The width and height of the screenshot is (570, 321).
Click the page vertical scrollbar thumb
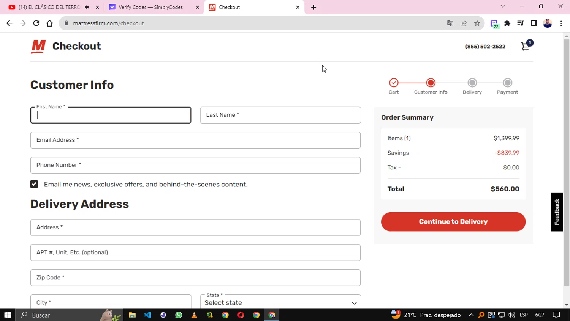(x=567, y=162)
